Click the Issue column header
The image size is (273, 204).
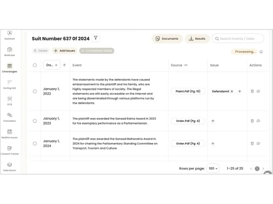click(214, 65)
